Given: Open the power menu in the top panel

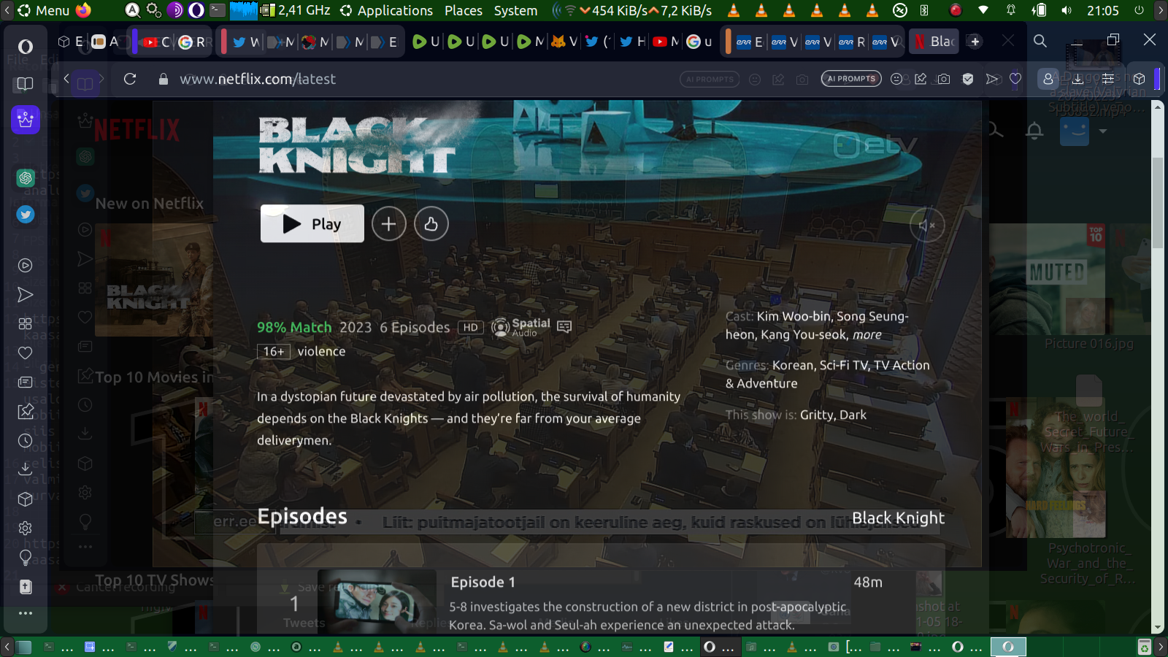Looking at the screenshot, I should [1139, 10].
